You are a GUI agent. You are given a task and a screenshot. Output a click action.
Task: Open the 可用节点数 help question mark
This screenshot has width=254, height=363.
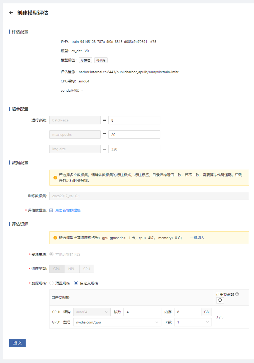coord(237,294)
